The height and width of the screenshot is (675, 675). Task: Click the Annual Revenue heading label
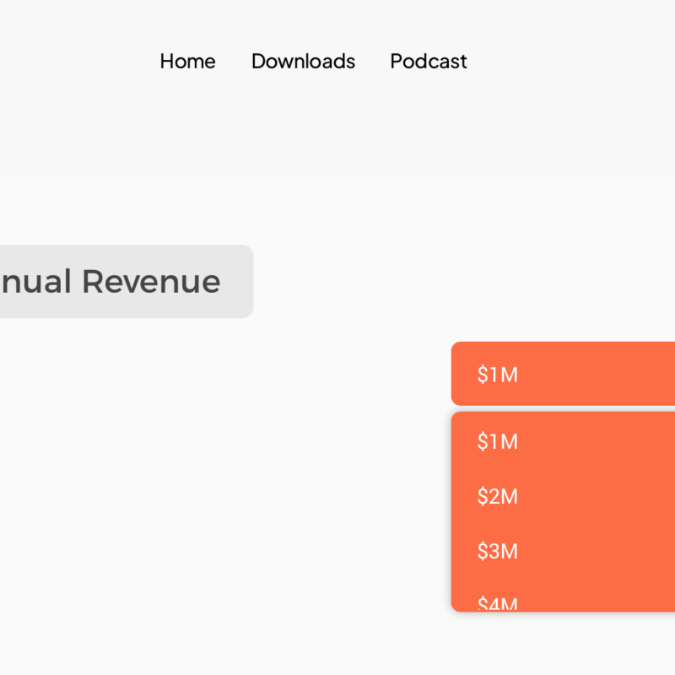118,282
